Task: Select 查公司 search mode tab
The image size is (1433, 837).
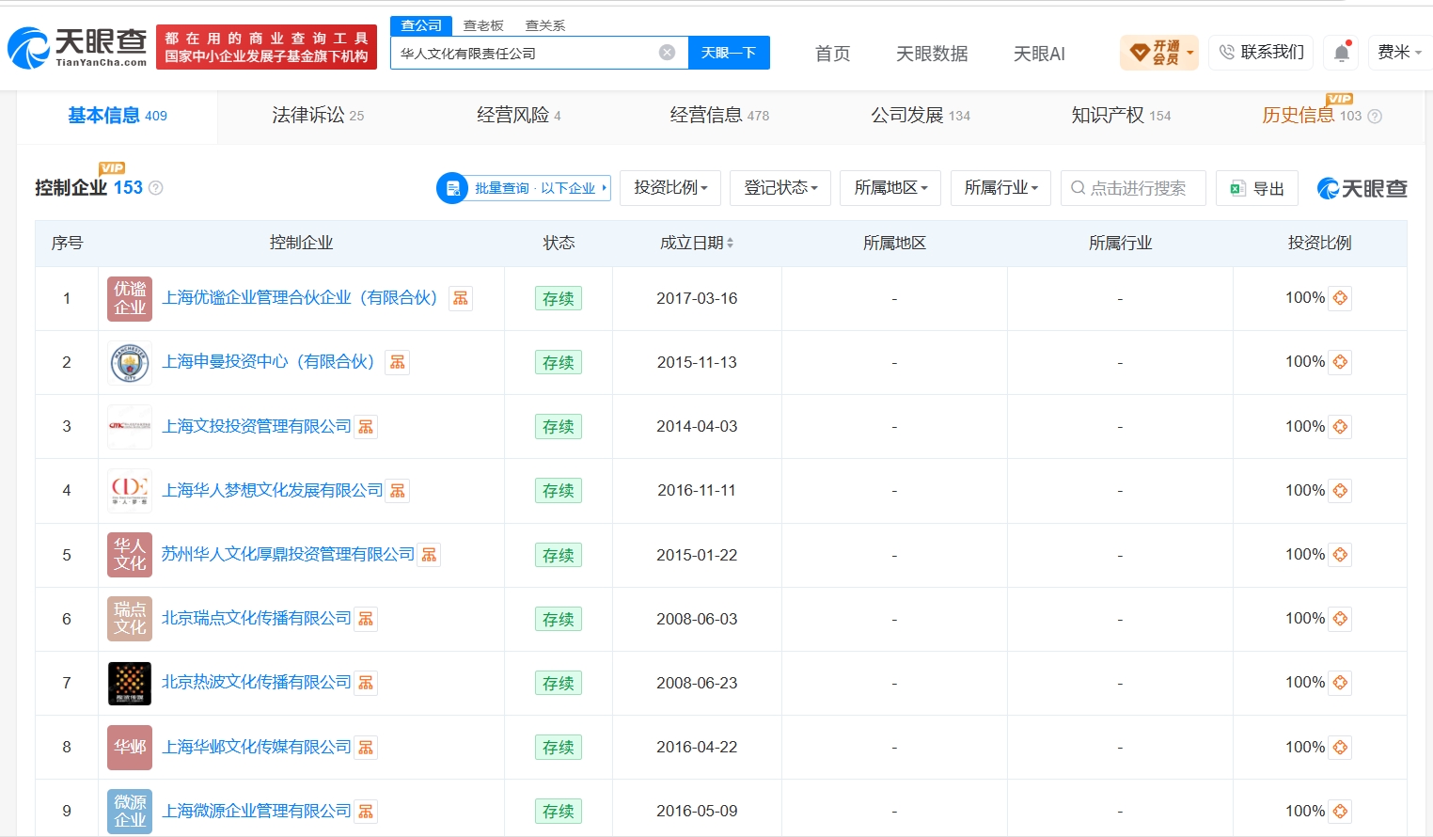Action: 421,25
